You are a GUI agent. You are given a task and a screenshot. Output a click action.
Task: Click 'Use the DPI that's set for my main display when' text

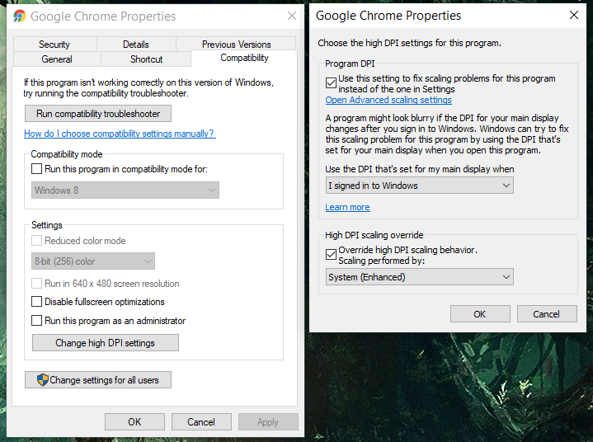tap(420, 169)
